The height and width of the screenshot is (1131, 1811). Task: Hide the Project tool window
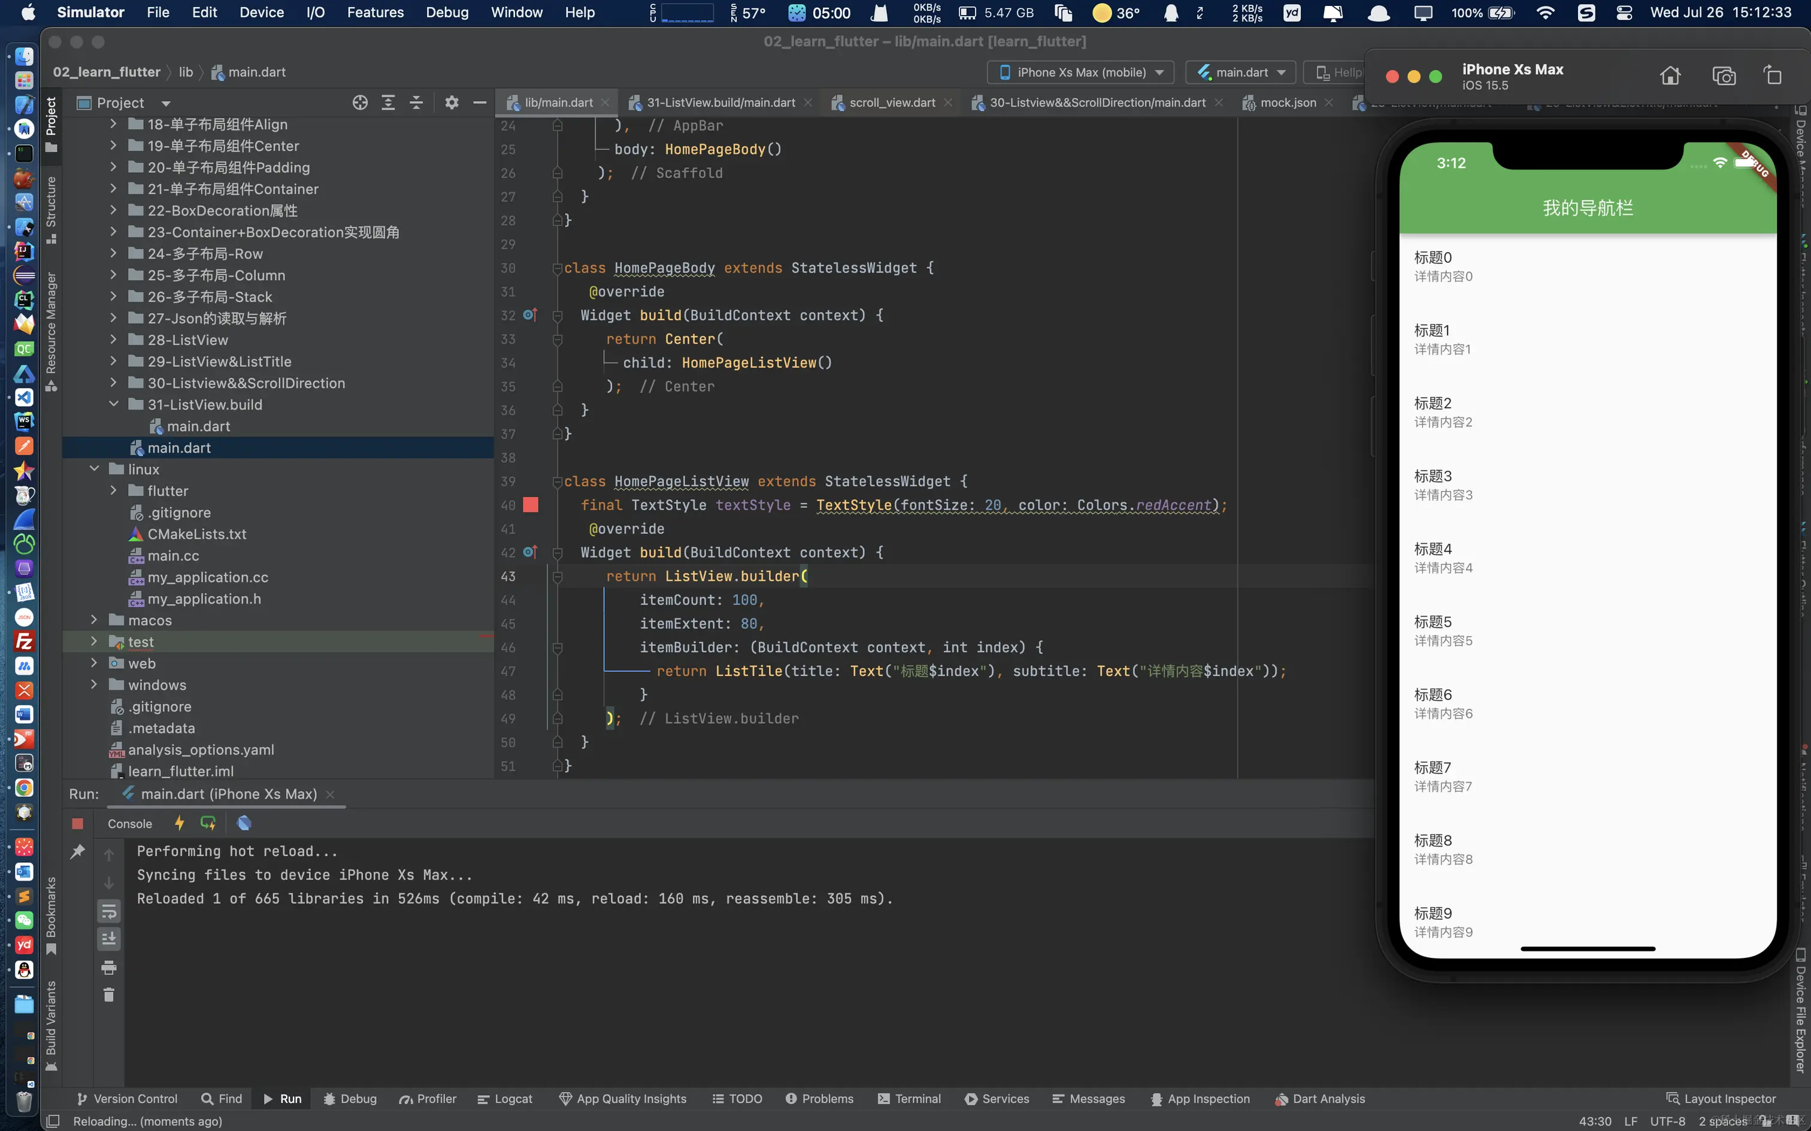point(480,102)
